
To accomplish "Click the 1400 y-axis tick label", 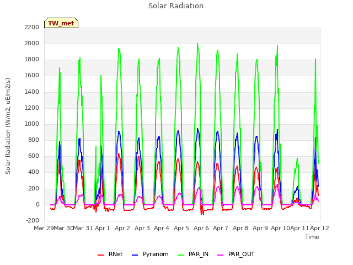I will point(32,92).
